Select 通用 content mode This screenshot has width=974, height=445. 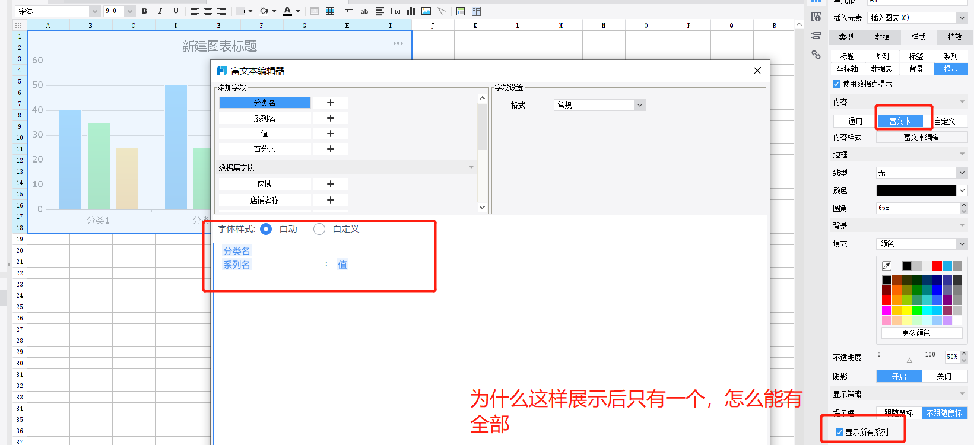[855, 121]
